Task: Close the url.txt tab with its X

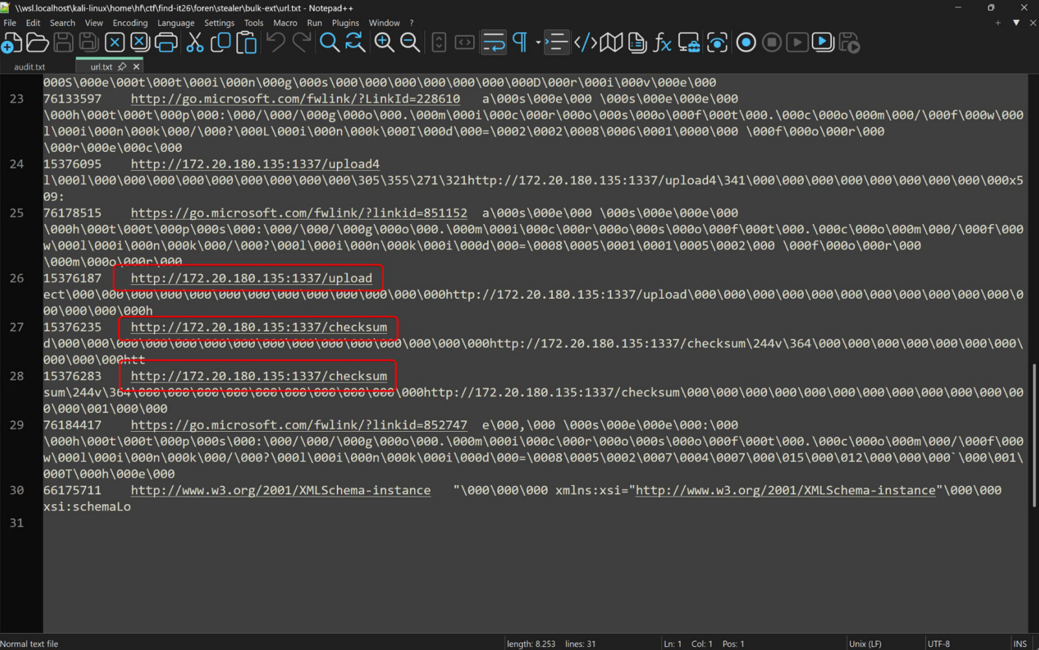Action: [136, 67]
